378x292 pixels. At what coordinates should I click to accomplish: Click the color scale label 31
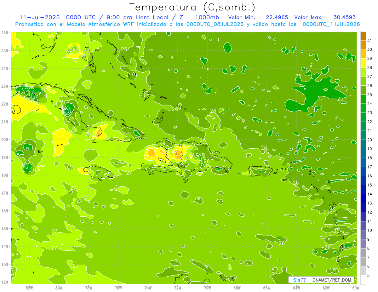click(370, 40)
